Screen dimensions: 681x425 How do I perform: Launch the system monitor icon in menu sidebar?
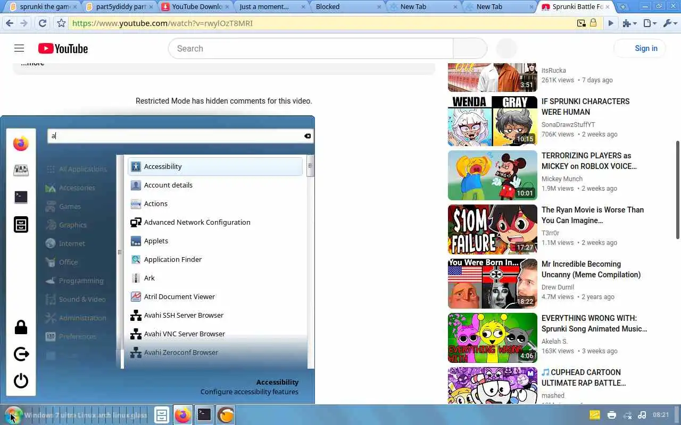[21, 170]
